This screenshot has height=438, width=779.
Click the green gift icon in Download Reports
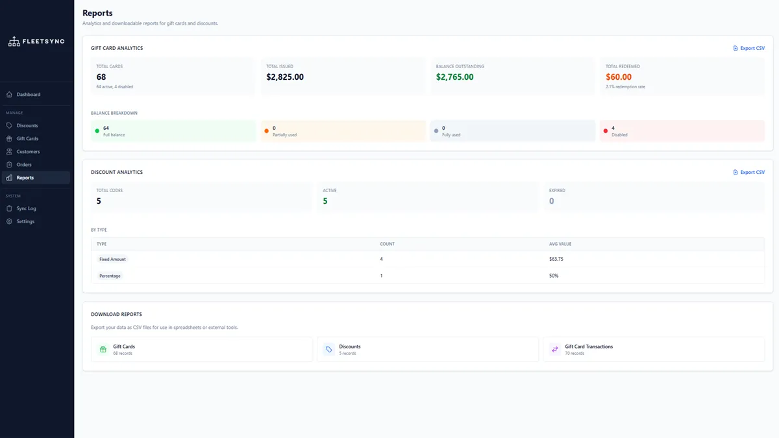coord(103,350)
